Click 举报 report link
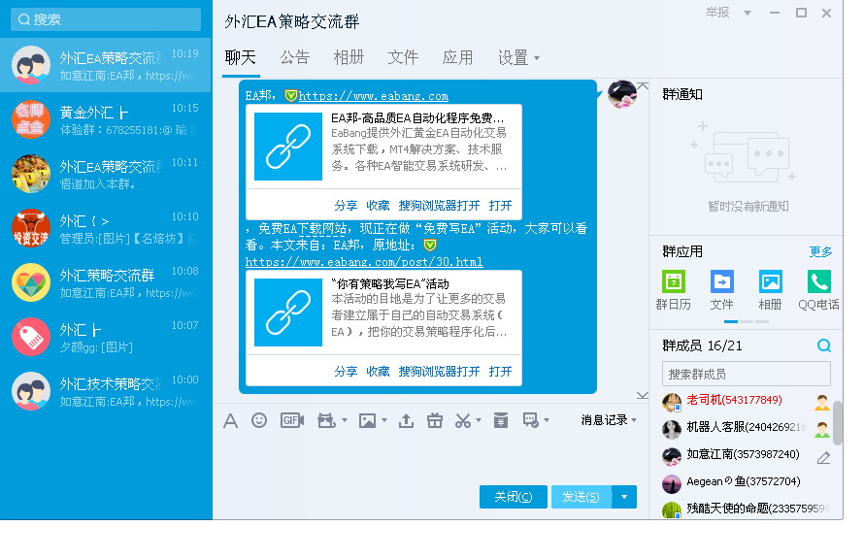 [717, 12]
